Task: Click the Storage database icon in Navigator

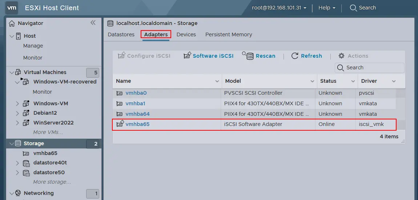Action: click(18, 143)
